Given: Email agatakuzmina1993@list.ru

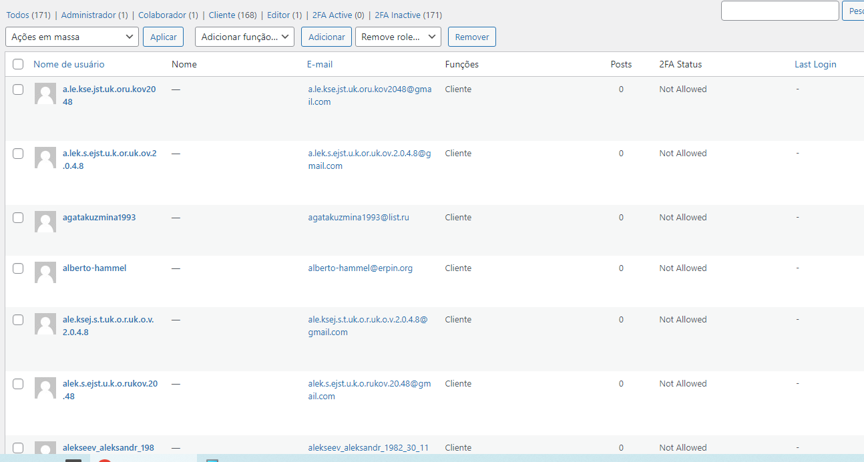Looking at the screenshot, I should click(359, 217).
